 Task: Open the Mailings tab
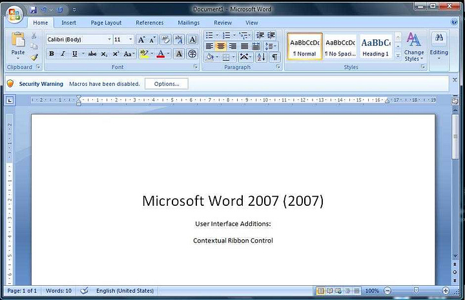[x=189, y=23]
